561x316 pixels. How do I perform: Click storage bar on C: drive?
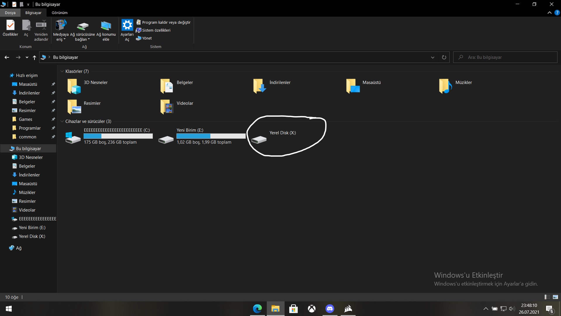click(x=117, y=136)
